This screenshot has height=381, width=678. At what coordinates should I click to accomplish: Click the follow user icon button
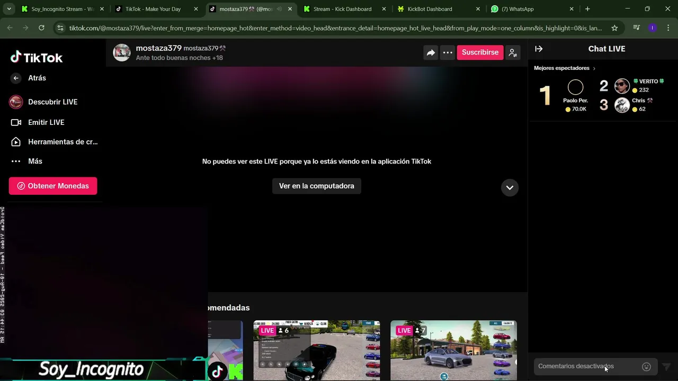coord(513,52)
